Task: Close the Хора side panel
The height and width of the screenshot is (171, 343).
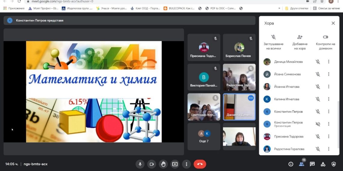Action: coord(333,23)
